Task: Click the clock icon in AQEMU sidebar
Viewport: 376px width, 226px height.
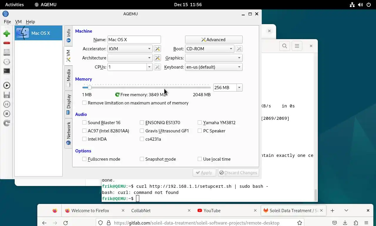Action: (x=6, y=62)
